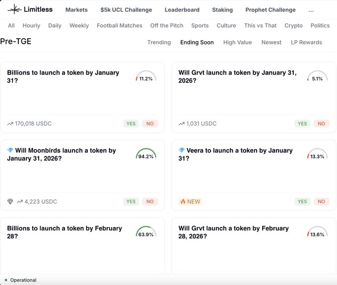
Task: Click the diamond icon beside Moonbirds title
Action: click(x=10, y=150)
